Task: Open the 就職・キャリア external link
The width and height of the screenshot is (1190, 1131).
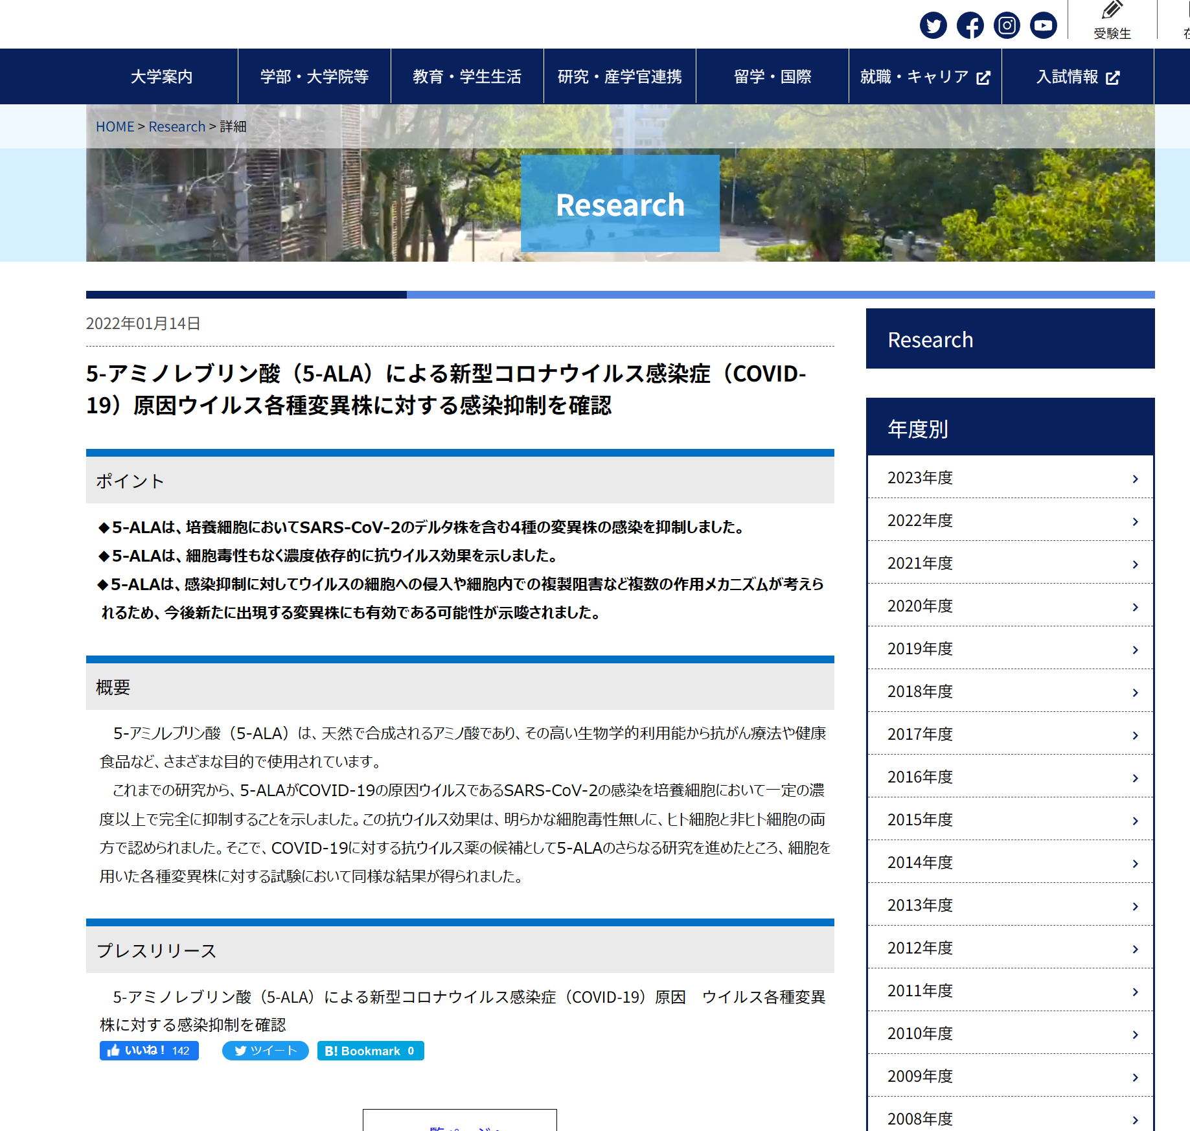Action: click(x=924, y=77)
